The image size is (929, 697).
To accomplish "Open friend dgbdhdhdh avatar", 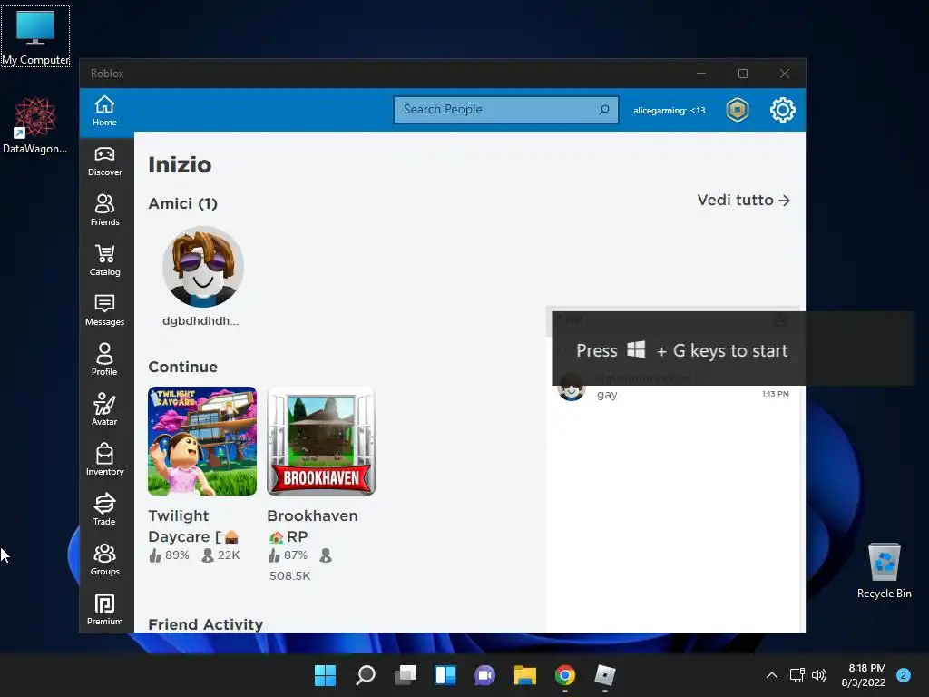I will [203, 267].
